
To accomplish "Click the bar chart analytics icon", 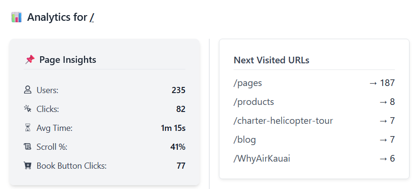I will [x=17, y=17].
